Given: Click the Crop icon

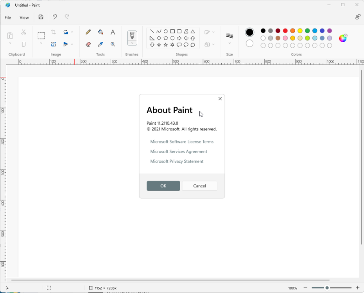Looking at the screenshot, I should 54,32.
